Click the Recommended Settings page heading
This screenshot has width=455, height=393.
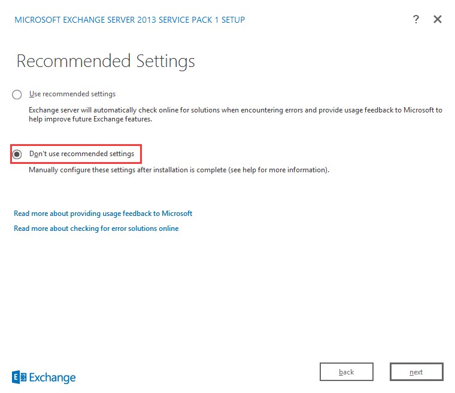[105, 61]
